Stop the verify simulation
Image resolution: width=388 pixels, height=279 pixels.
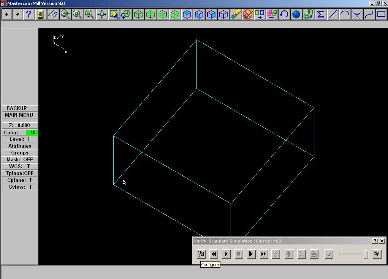point(239,254)
